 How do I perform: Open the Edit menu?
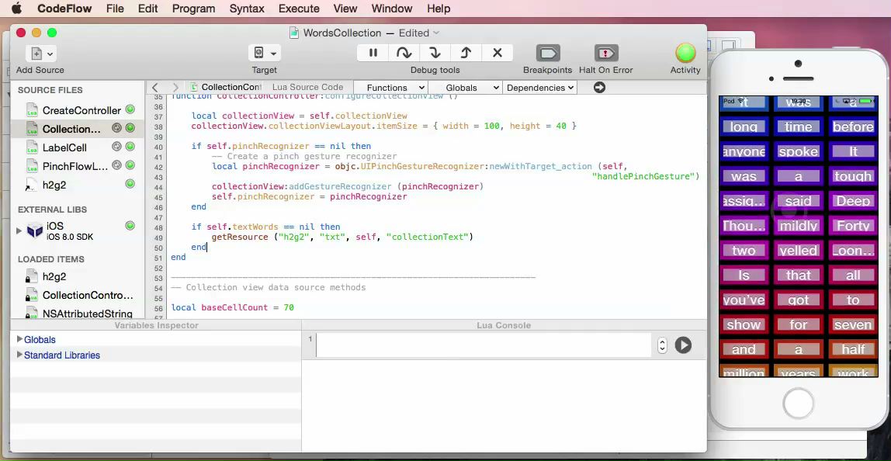coord(147,9)
